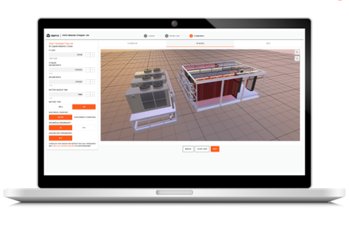Switch to the Floorplan tab

[x=132, y=44]
